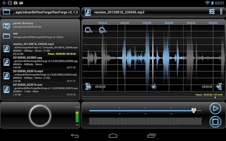Click the white playhead line in waveform

[x=153, y=58]
